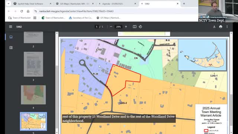Image resolution: width=238 pixels, height=134 pixels.
Task: Print the PDF document
Action: coord(221,27)
